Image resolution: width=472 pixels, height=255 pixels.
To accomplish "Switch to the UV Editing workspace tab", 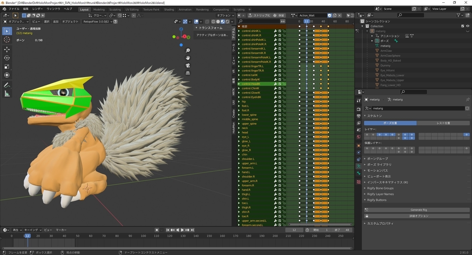I will pos(132,9).
